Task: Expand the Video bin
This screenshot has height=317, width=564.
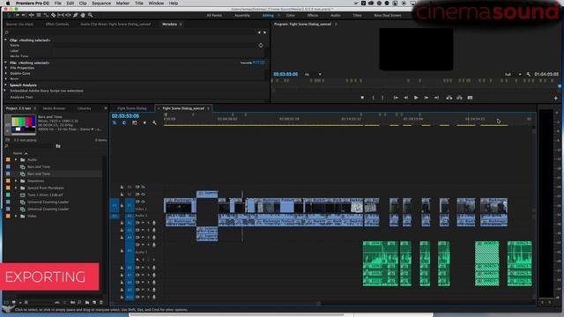Action: (16, 216)
